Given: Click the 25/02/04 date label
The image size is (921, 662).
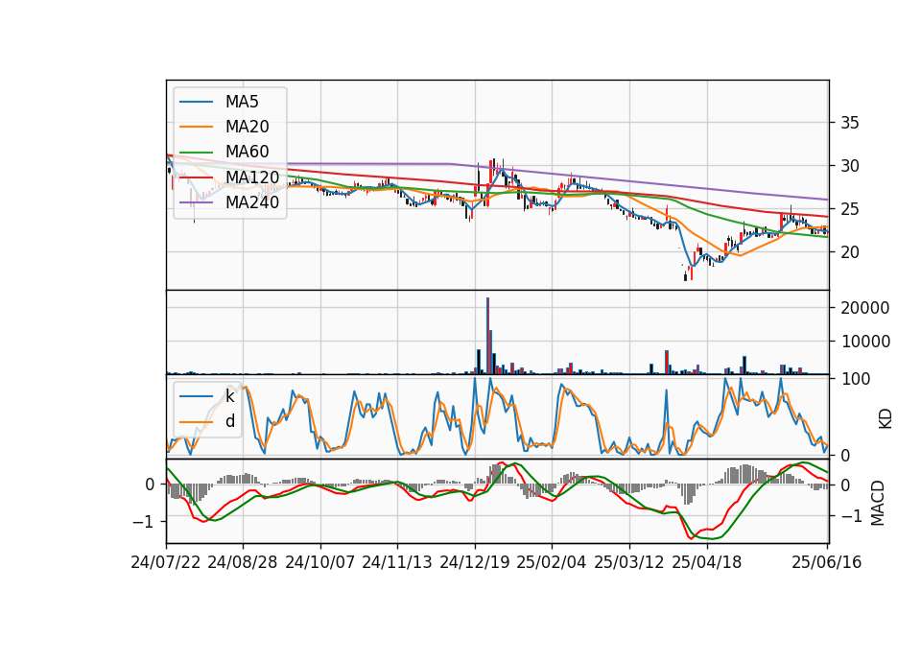Looking at the screenshot, I should (551, 562).
